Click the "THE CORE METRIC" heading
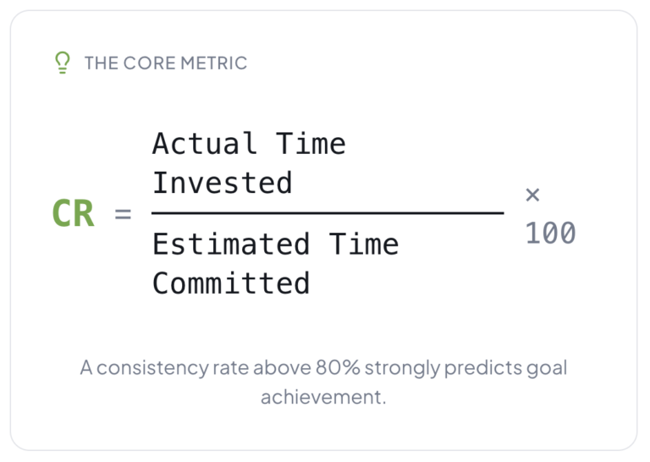 (x=166, y=63)
